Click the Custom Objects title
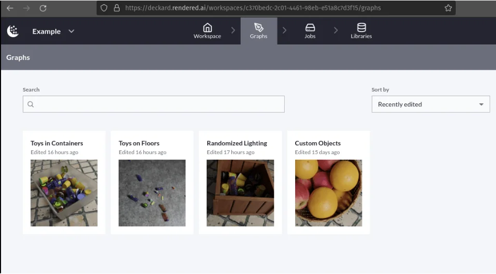Screen dimensions: 496x274 coord(317,143)
